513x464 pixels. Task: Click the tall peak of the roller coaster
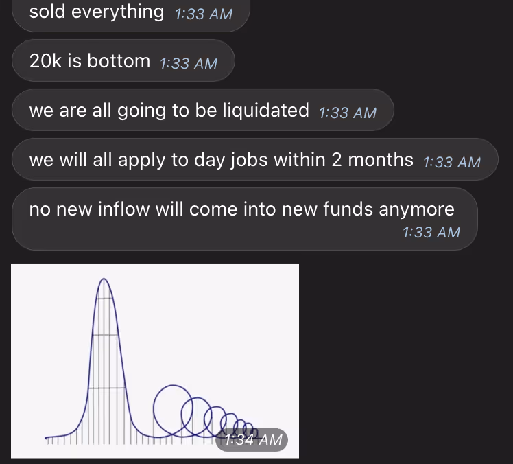pos(104,283)
